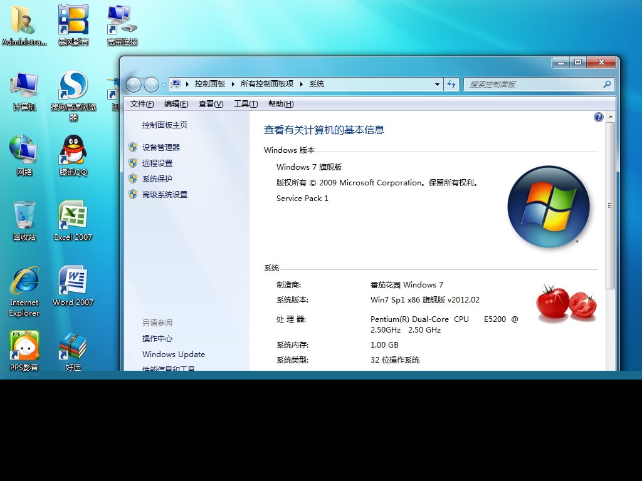The height and width of the screenshot is (481, 642).
Task: Open the 文件(F) menu
Action: click(142, 104)
